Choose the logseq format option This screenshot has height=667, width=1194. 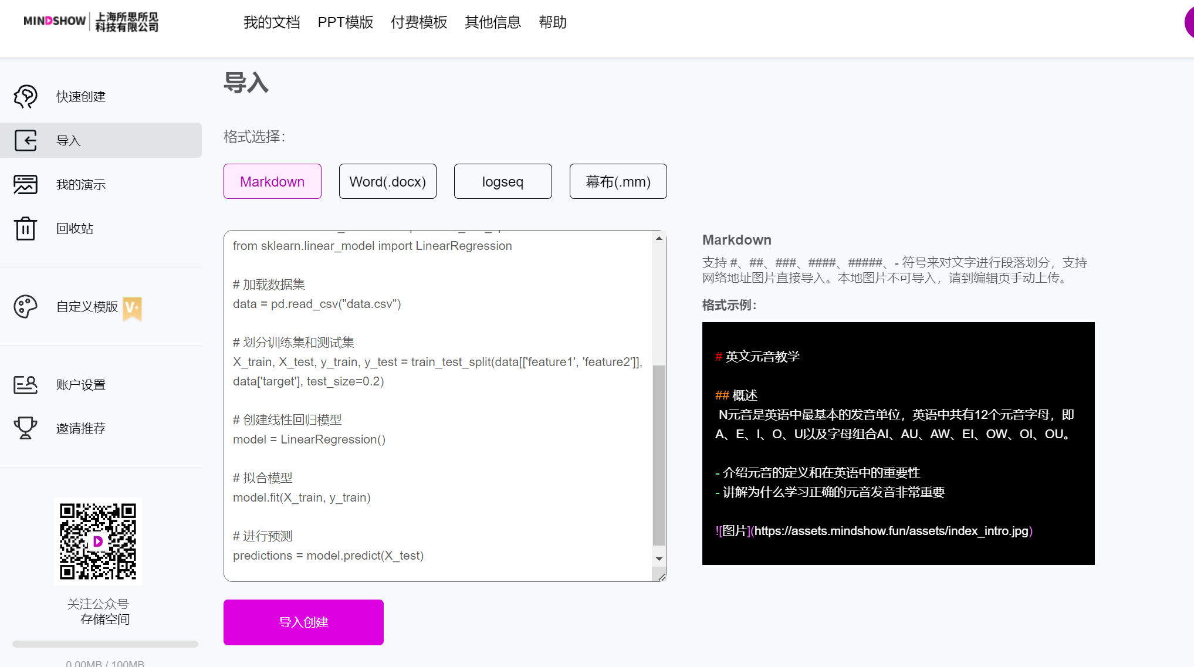click(502, 181)
